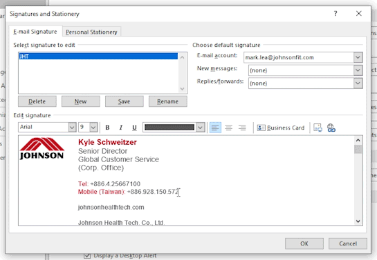This screenshot has height=260, width=377.
Task: Open the font color dropdown
Action: pyautogui.click(x=200, y=128)
